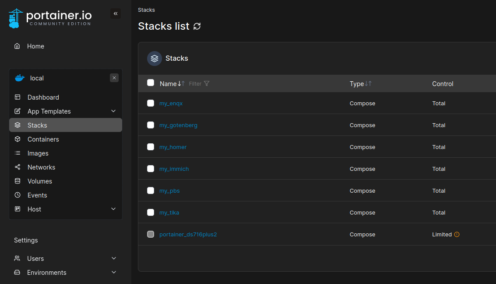
Task: Expand the Users settings section
Action: pos(114,259)
